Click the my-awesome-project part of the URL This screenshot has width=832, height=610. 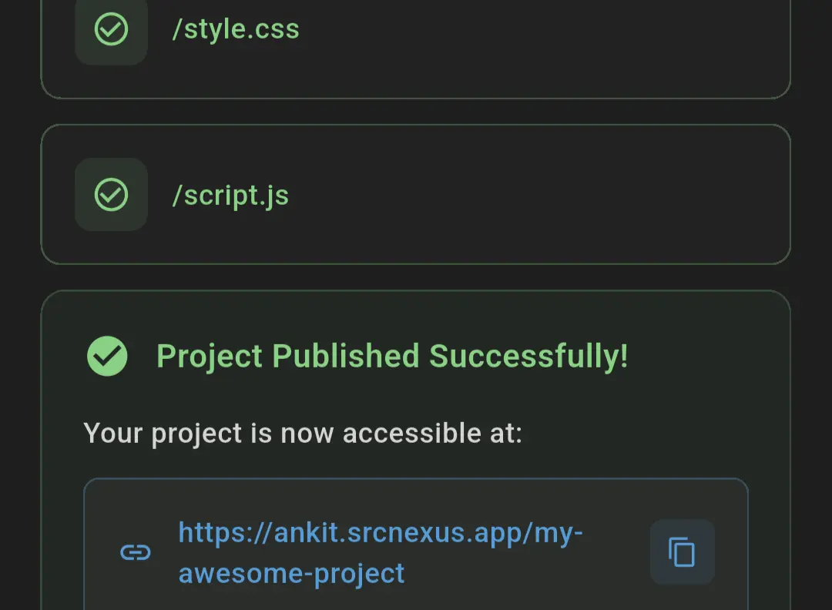pyautogui.click(x=290, y=573)
